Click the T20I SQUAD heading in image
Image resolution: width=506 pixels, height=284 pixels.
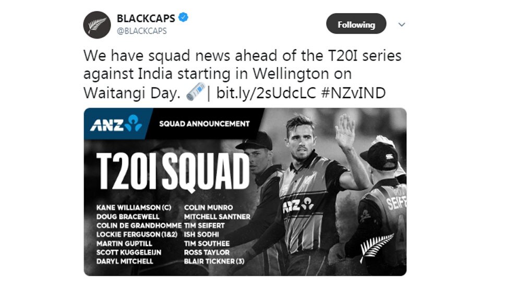[x=173, y=171]
